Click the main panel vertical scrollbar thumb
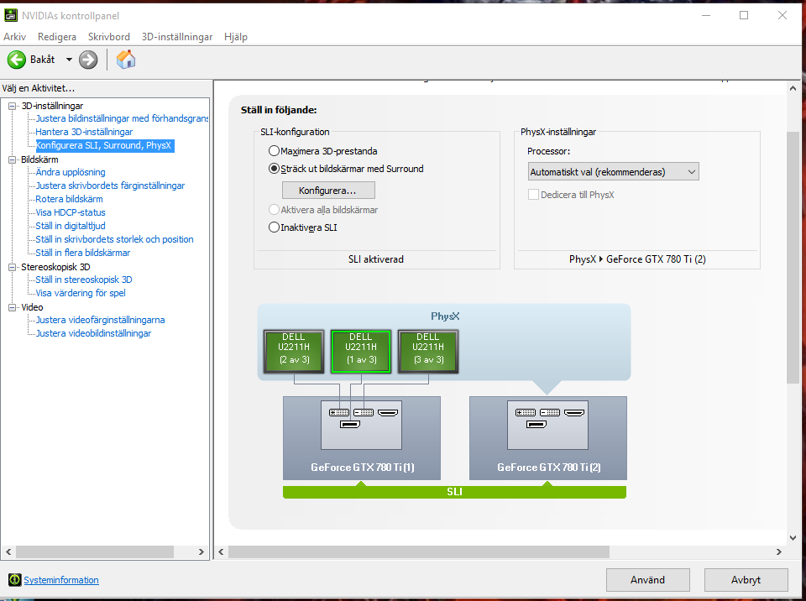 [x=793, y=257]
